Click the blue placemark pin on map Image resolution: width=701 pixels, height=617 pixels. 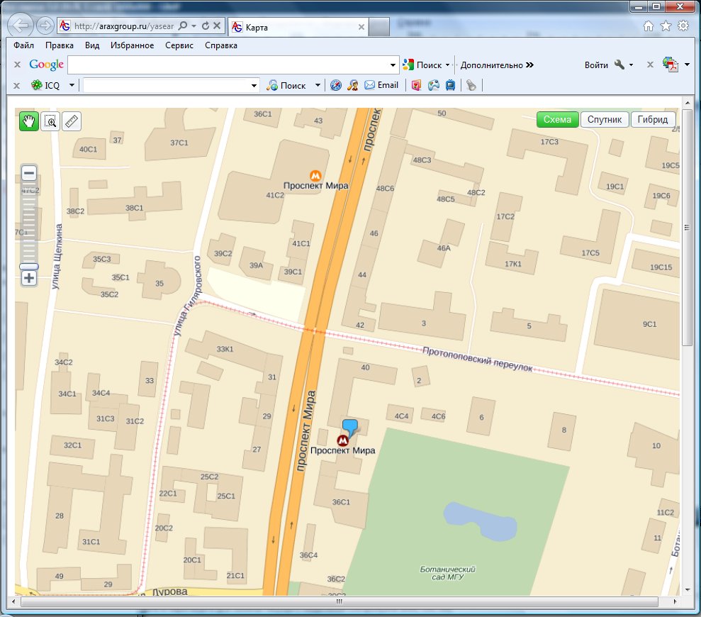point(350,427)
